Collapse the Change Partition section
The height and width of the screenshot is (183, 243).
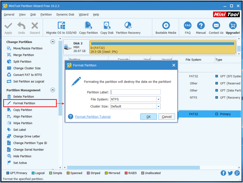[x=53, y=42]
